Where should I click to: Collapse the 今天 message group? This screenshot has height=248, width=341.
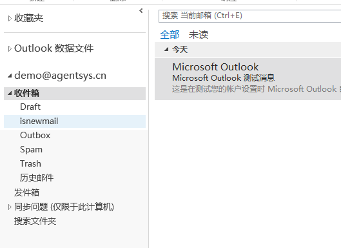(166, 49)
